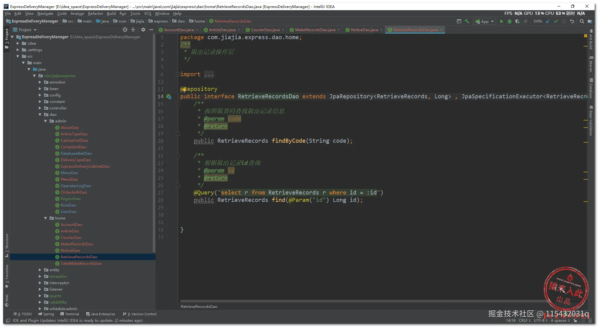Expand the controller package folder
The height and width of the screenshot is (327, 598).
[x=40, y=108]
